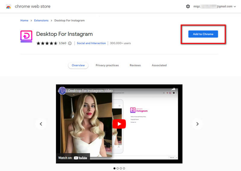Switch to the Privacy practices tab
The width and height of the screenshot is (241, 171).
(x=107, y=65)
